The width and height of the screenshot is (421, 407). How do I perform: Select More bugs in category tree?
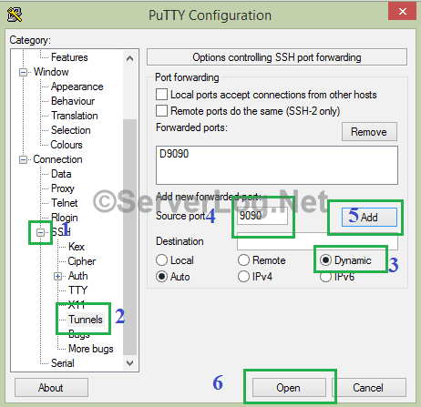pyautogui.click(x=91, y=349)
